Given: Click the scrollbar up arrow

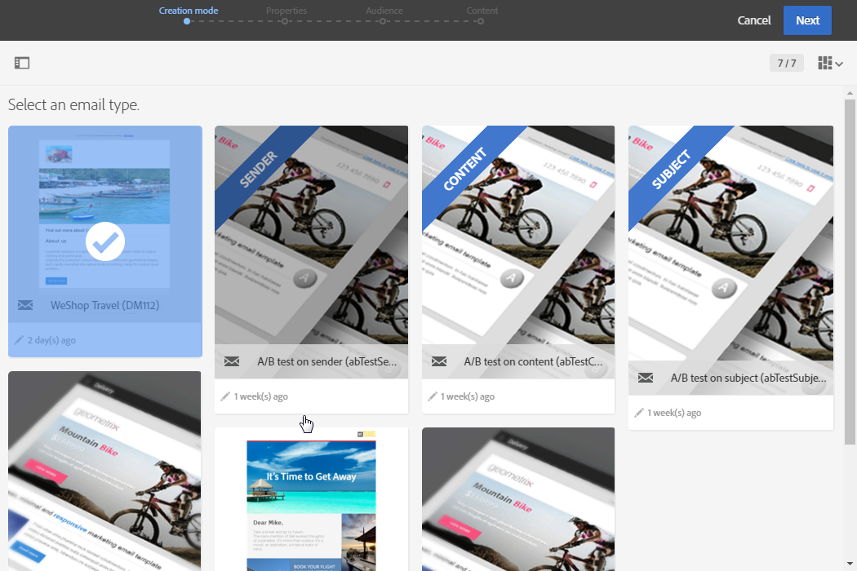Looking at the screenshot, I should 850,94.
